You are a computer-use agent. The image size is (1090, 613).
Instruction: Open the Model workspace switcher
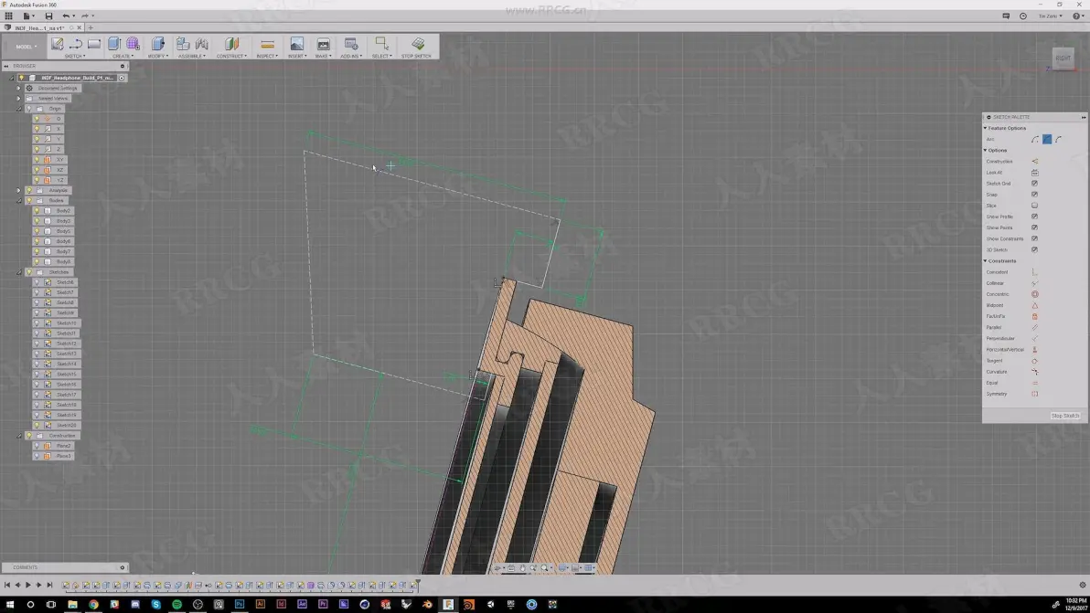point(25,47)
